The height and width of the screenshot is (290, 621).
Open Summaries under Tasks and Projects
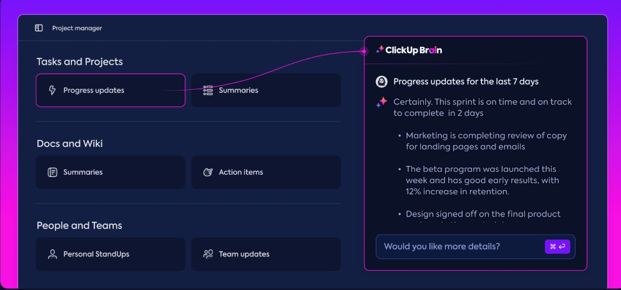click(x=266, y=90)
